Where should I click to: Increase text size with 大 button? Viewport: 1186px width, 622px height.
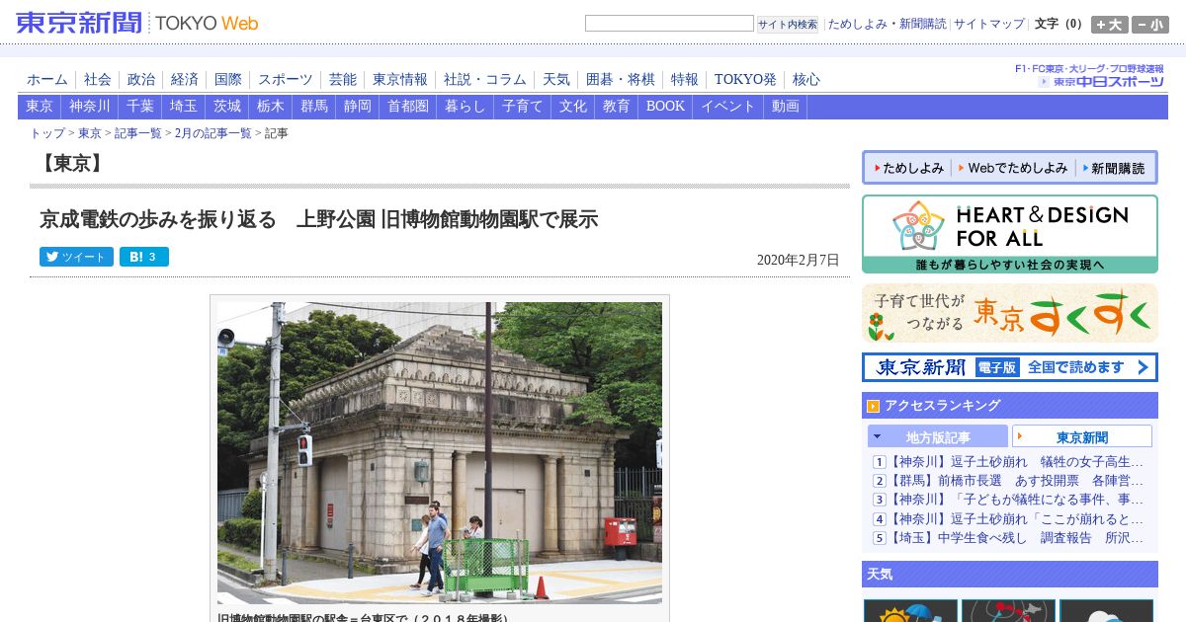coord(1110,25)
